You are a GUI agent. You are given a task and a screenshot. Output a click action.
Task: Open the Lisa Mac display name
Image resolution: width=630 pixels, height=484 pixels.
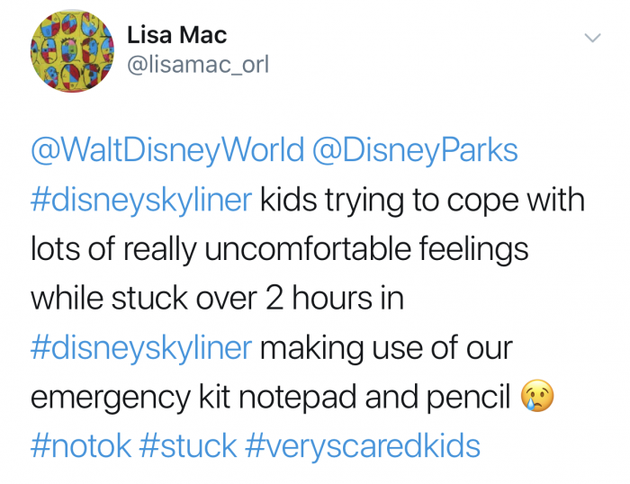coord(177,35)
